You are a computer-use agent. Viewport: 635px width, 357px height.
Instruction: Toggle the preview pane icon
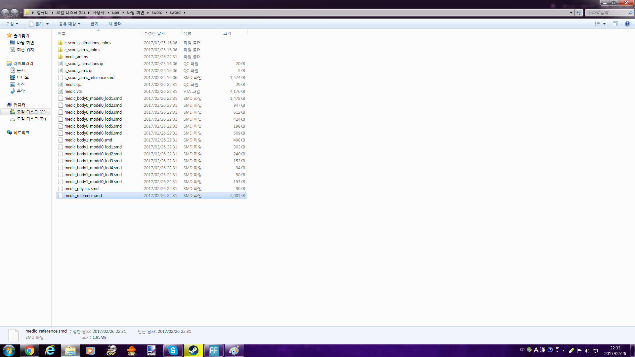click(615, 24)
